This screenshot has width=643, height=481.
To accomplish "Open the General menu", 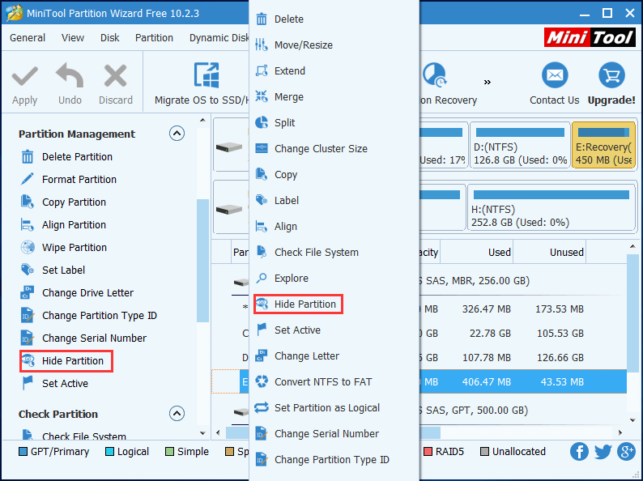I will 28,38.
